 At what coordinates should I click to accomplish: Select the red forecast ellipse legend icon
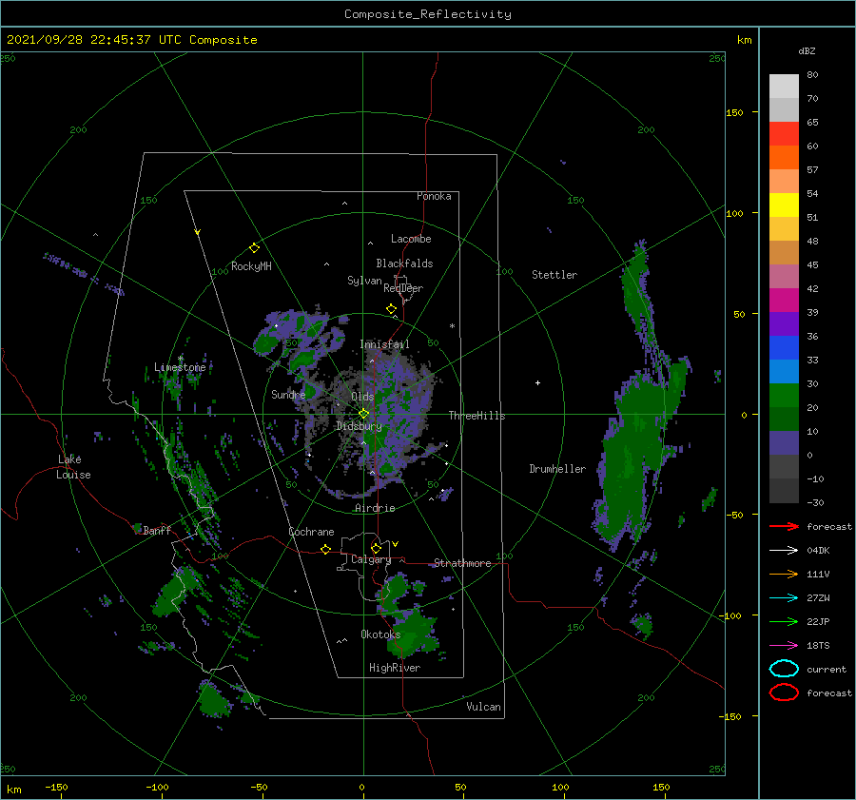click(x=784, y=693)
